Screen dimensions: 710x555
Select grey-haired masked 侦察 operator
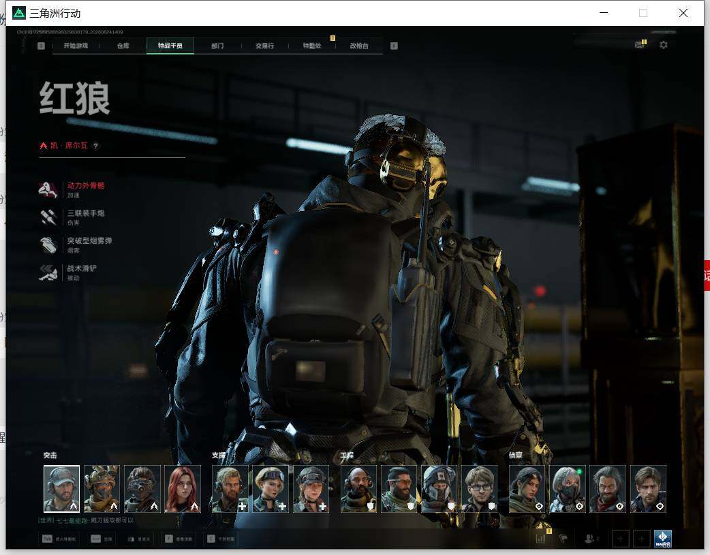(x=568, y=489)
